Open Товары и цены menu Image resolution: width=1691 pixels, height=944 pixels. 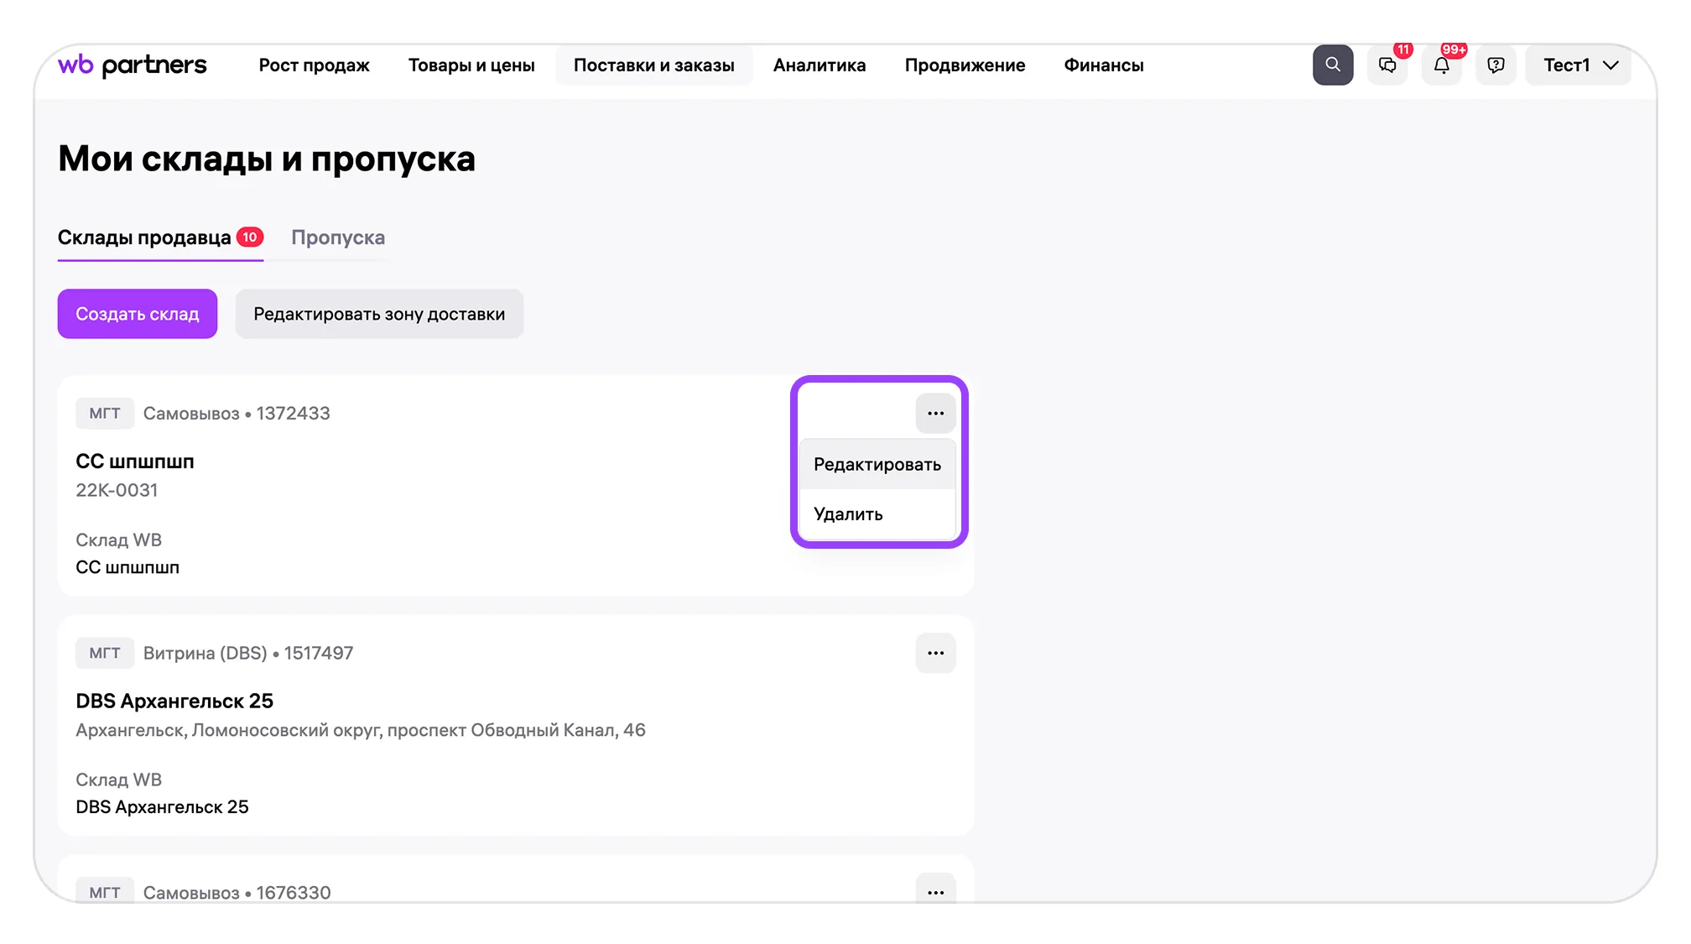pyautogui.click(x=471, y=65)
